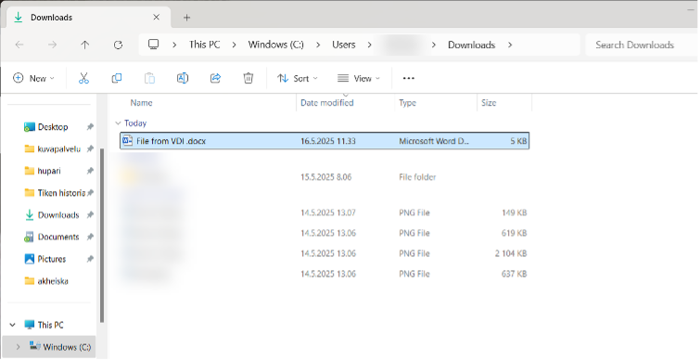Click pin icon next to Documents
700x360 pixels.
90,237
